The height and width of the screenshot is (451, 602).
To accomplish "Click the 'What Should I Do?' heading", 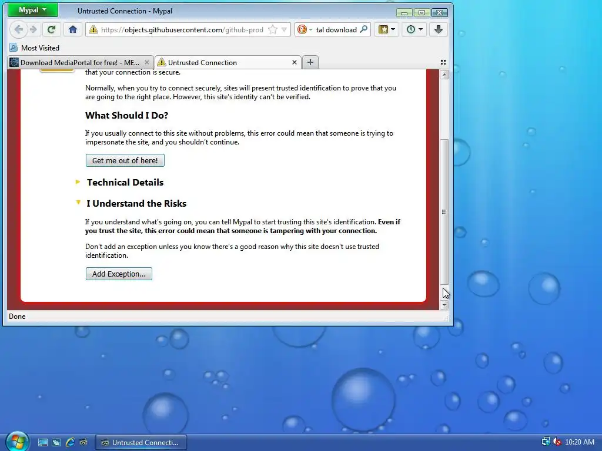I will (x=127, y=116).
